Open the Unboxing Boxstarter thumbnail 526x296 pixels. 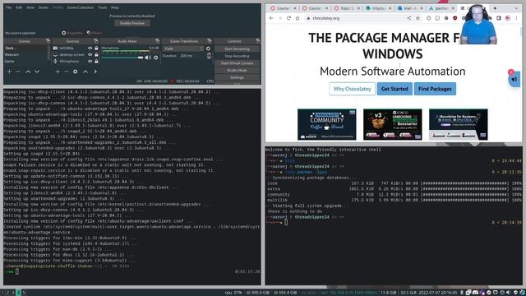(x=393, y=124)
